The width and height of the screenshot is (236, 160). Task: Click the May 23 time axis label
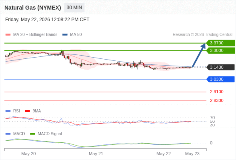pos(192,154)
